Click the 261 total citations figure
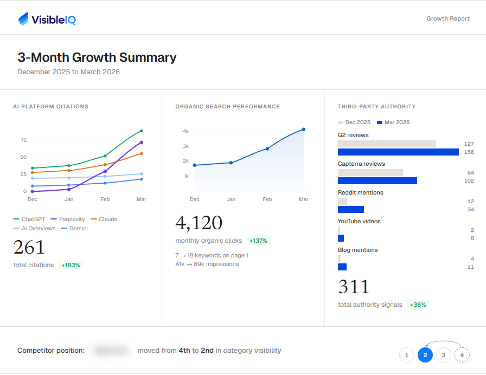The image size is (486, 375). point(29,247)
